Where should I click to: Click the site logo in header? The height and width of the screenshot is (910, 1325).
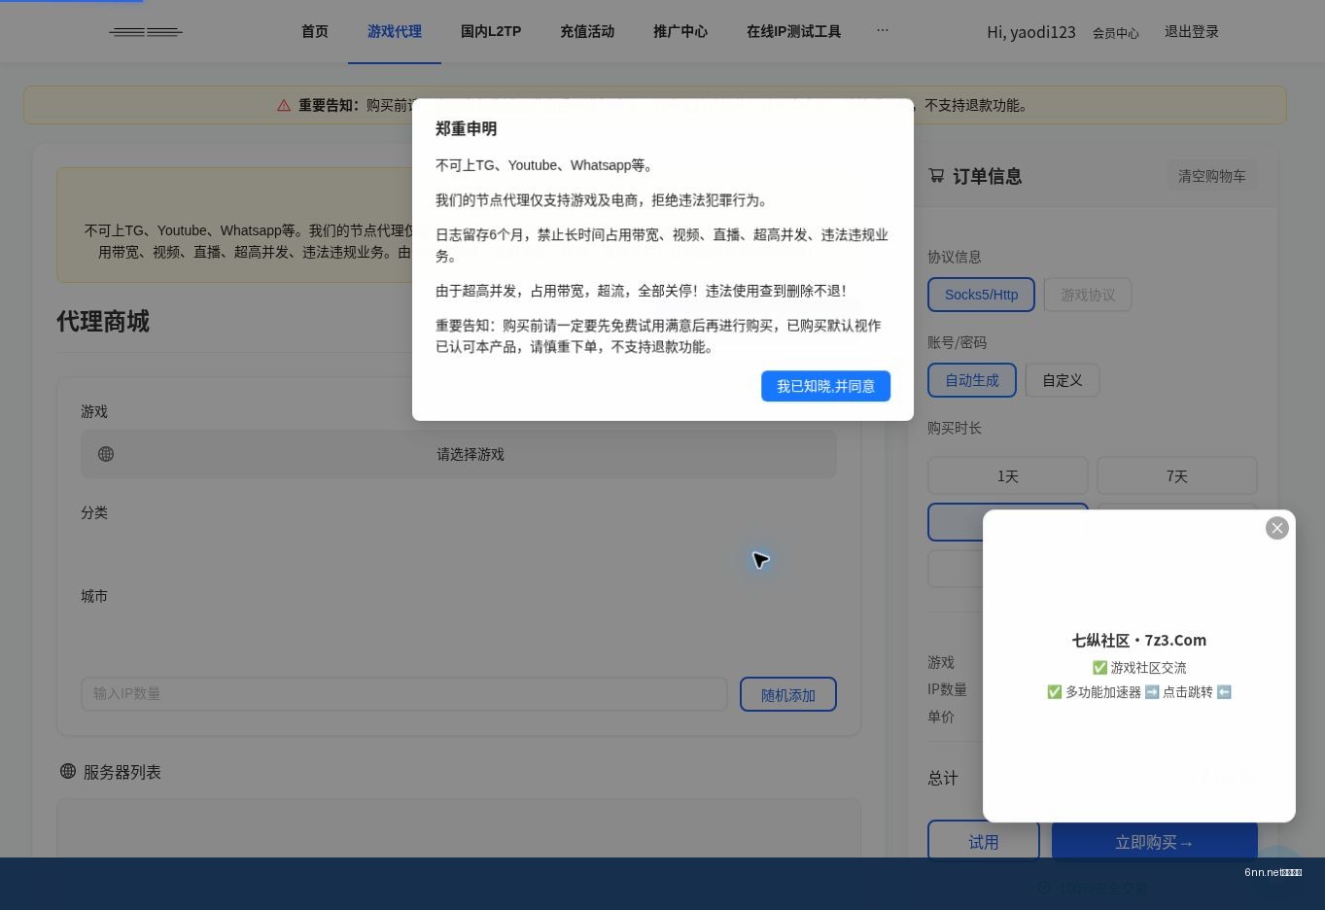[146, 32]
